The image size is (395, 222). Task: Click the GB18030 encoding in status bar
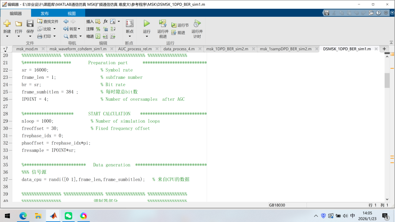pos(277,205)
